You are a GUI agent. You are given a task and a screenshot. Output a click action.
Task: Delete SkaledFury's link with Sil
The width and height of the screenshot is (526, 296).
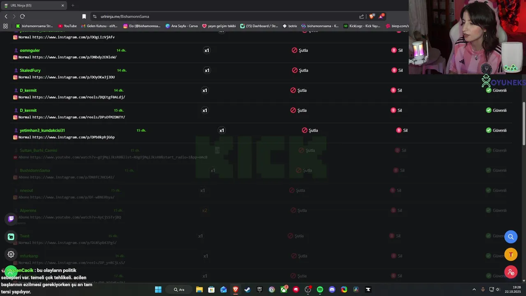click(397, 70)
